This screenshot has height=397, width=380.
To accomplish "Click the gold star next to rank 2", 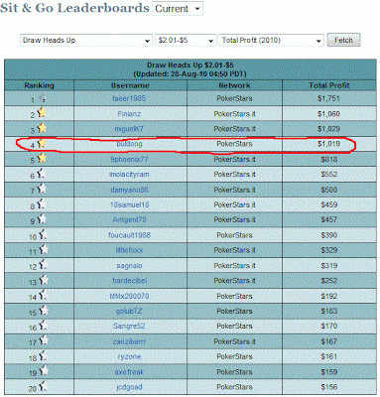I will [x=42, y=113].
